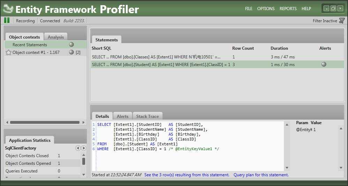Select the Details tab
The height and width of the screenshot is (186, 348).
pyautogui.click(x=102, y=116)
